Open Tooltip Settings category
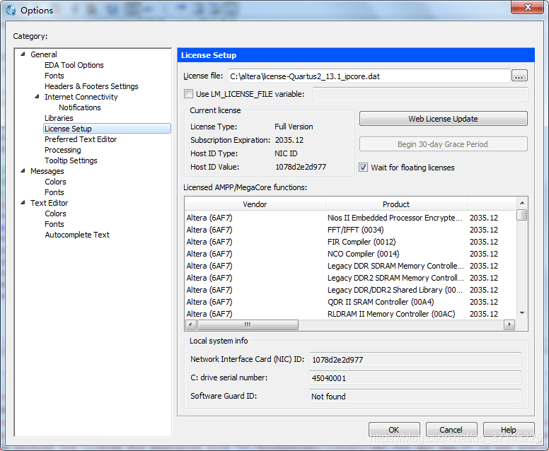 pyautogui.click(x=71, y=160)
